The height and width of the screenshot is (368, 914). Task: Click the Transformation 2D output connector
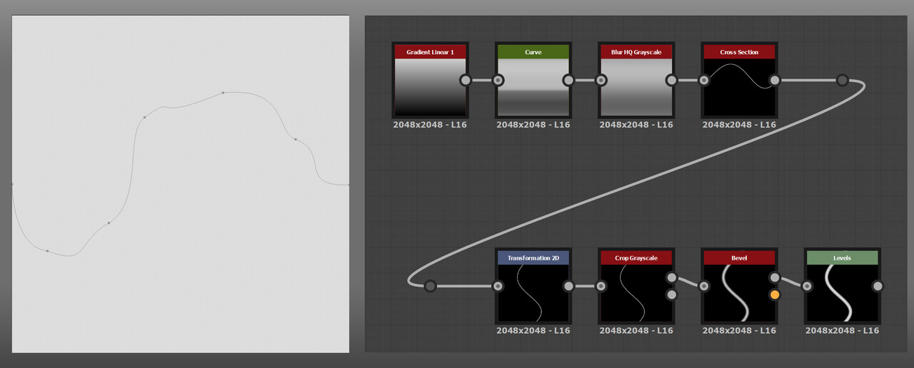568,287
